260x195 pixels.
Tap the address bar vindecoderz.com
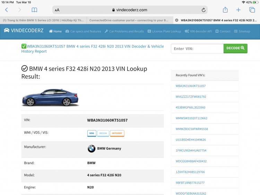click(x=130, y=10)
